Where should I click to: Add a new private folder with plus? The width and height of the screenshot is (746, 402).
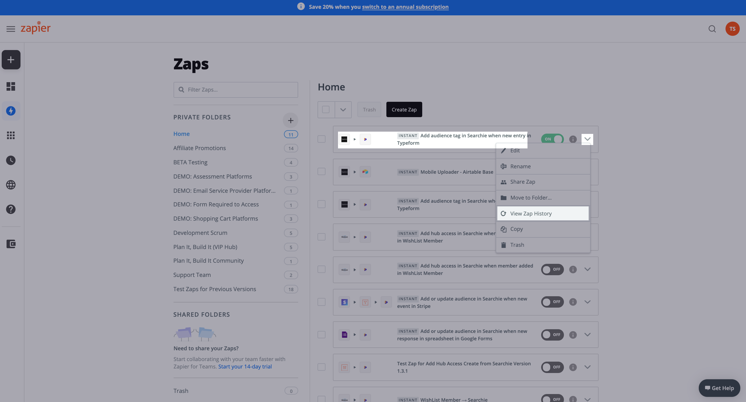pyautogui.click(x=290, y=120)
